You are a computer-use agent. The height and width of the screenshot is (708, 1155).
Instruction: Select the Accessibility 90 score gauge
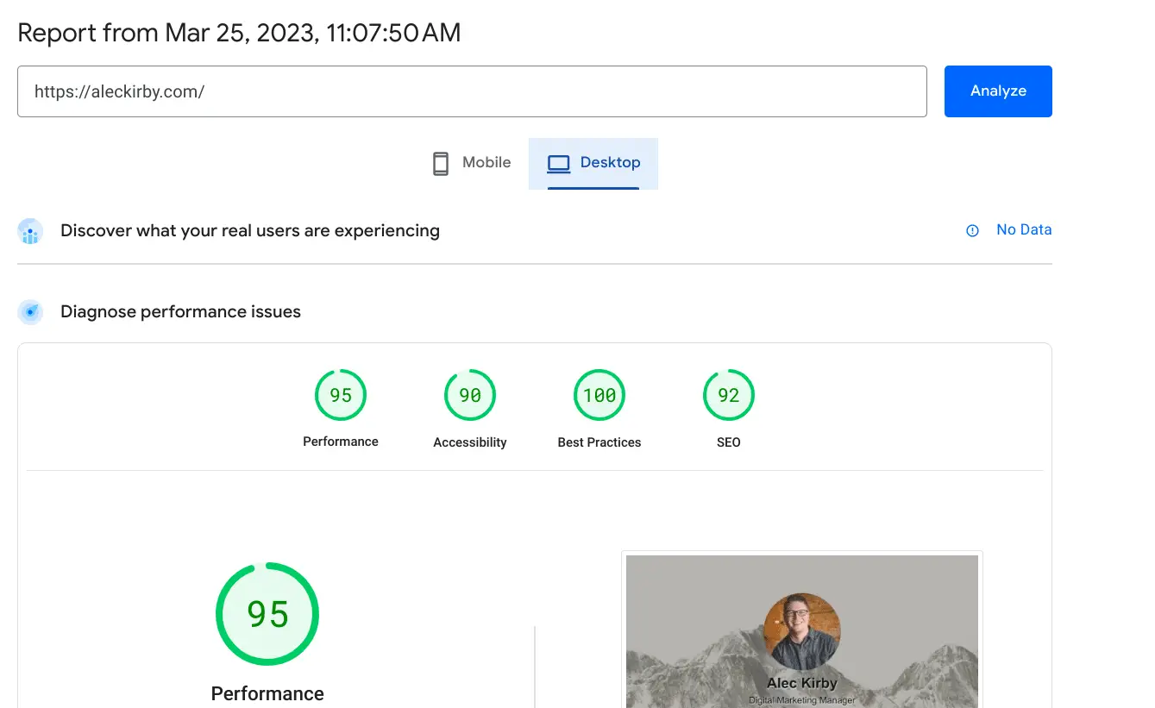tap(470, 395)
